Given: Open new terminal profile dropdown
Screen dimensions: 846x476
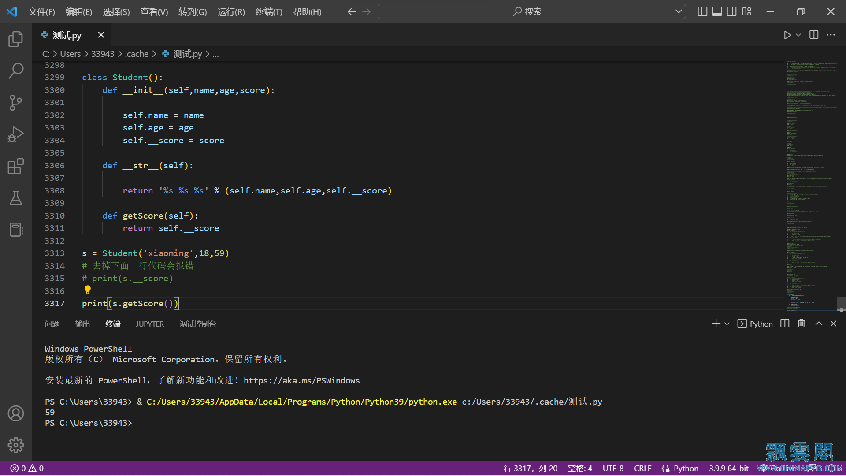Looking at the screenshot, I should (727, 324).
